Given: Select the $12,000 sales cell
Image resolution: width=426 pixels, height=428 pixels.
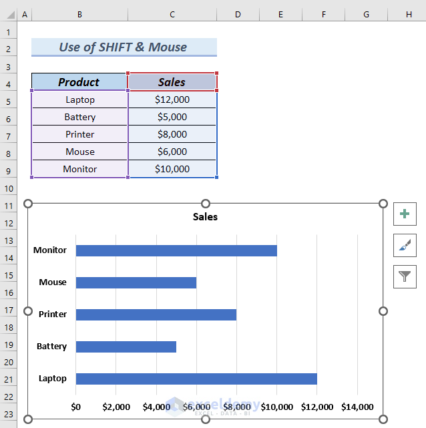Looking at the screenshot, I should (x=172, y=99).
